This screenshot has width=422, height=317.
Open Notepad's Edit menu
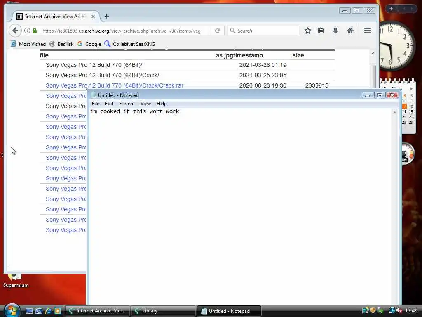click(x=109, y=104)
